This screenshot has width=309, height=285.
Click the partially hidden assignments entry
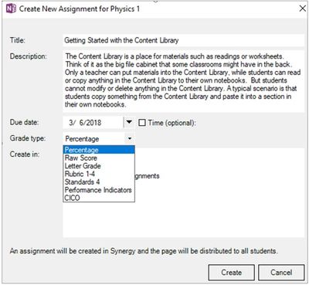147,176
